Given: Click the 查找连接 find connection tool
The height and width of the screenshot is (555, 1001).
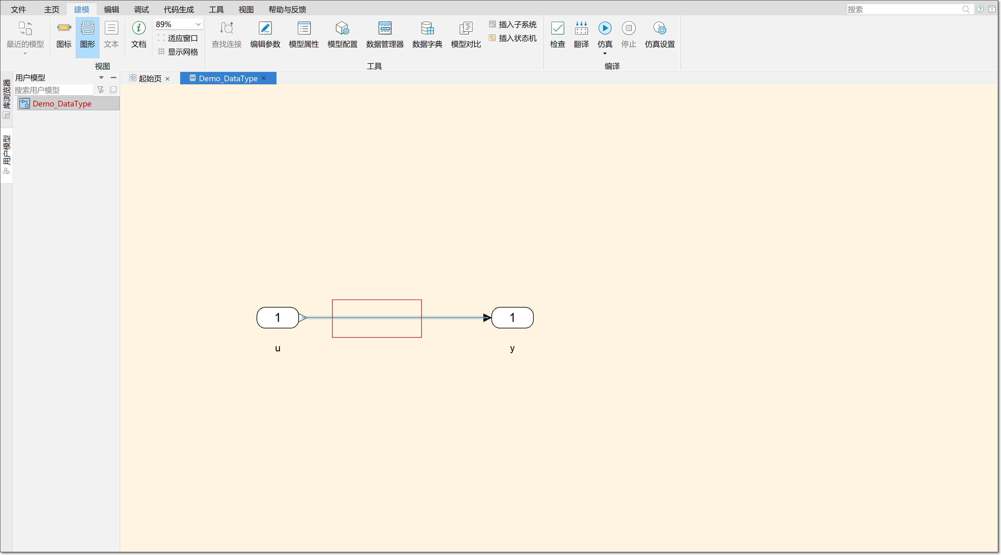Looking at the screenshot, I should point(227,35).
